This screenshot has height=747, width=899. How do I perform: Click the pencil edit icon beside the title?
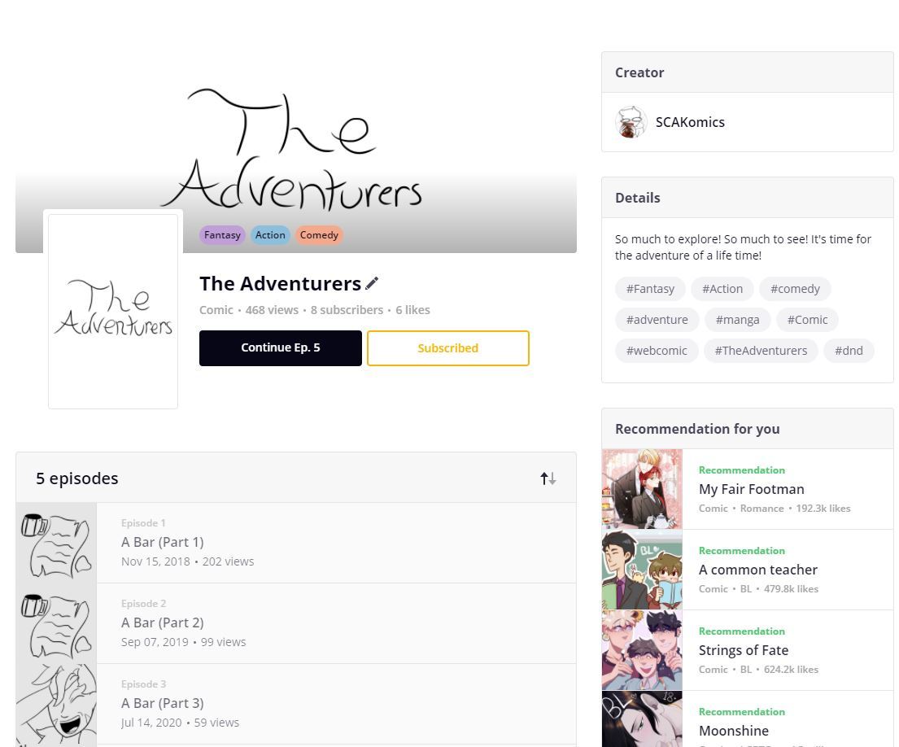(x=372, y=283)
